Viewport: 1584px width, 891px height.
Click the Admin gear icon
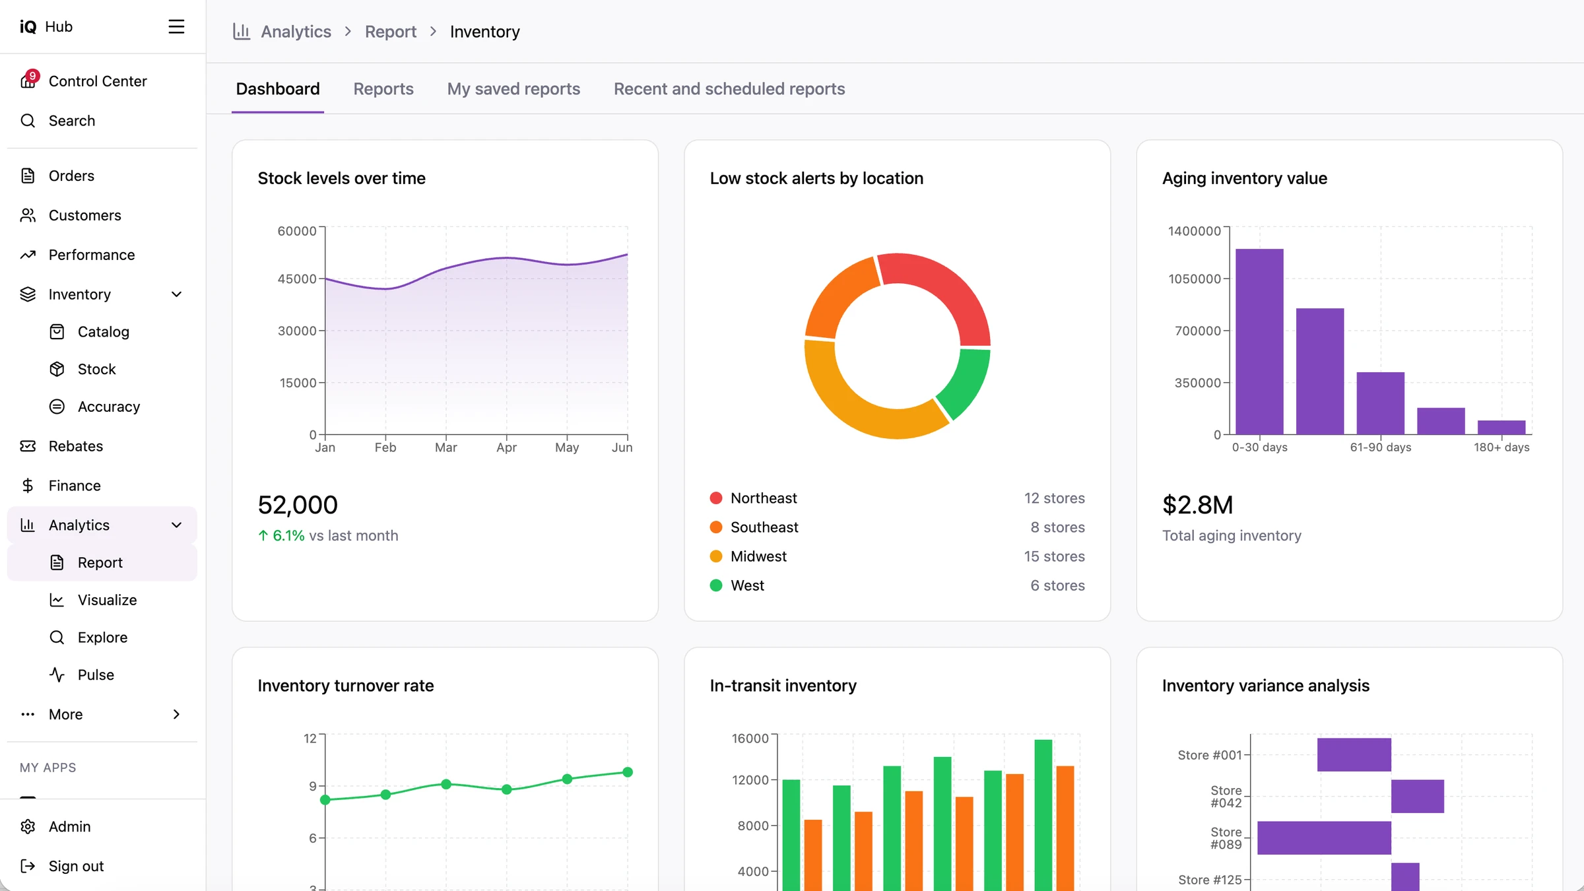point(28,827)
